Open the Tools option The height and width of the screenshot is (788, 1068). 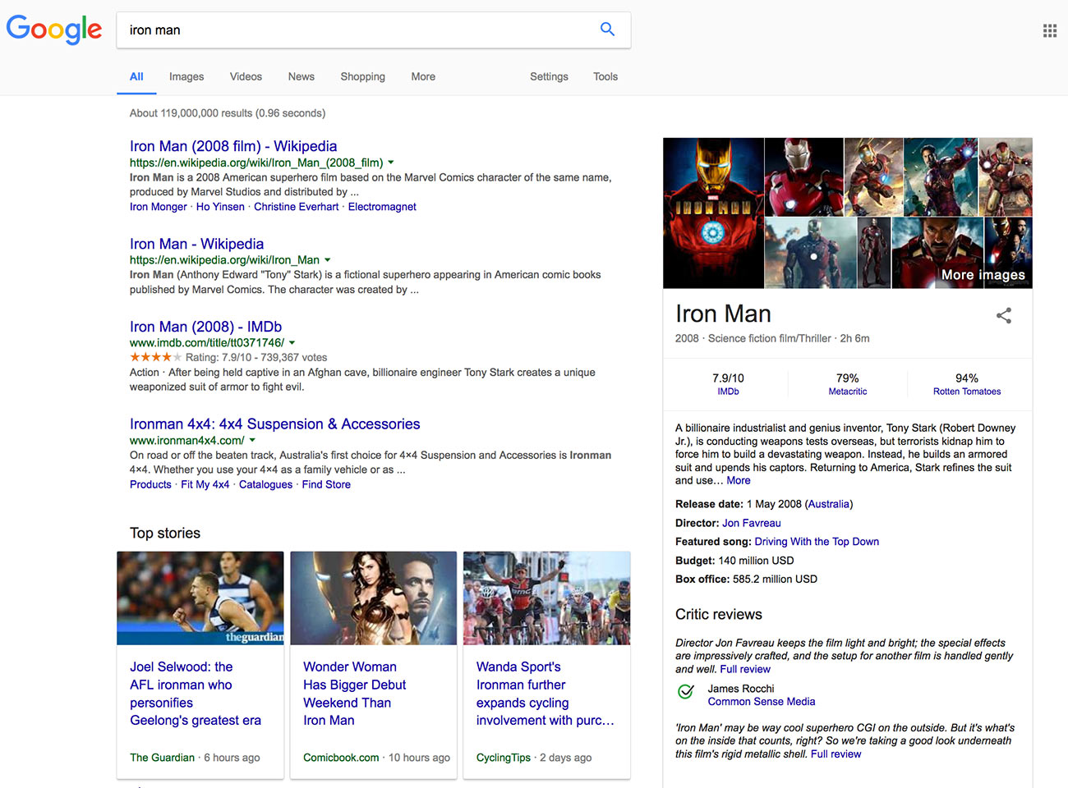coord(605,76)
